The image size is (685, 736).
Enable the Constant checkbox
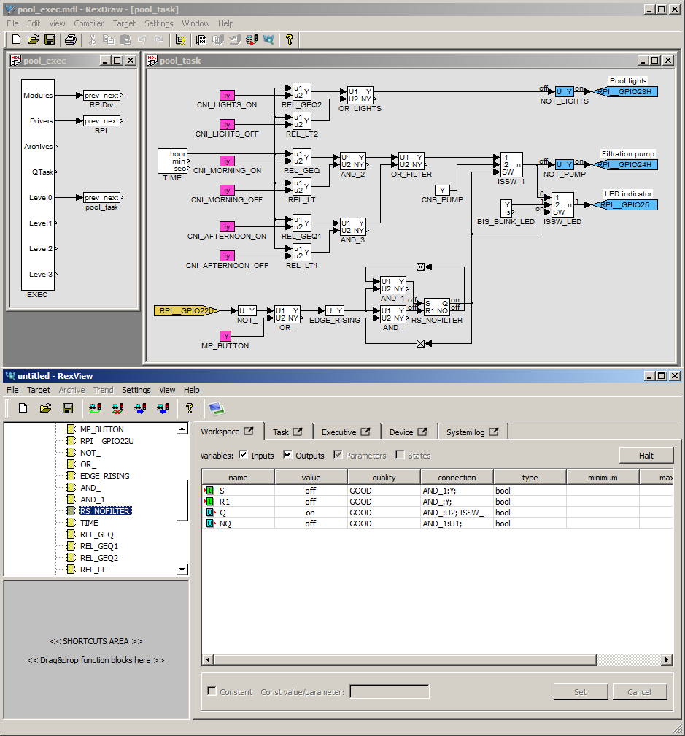point(212,691)
